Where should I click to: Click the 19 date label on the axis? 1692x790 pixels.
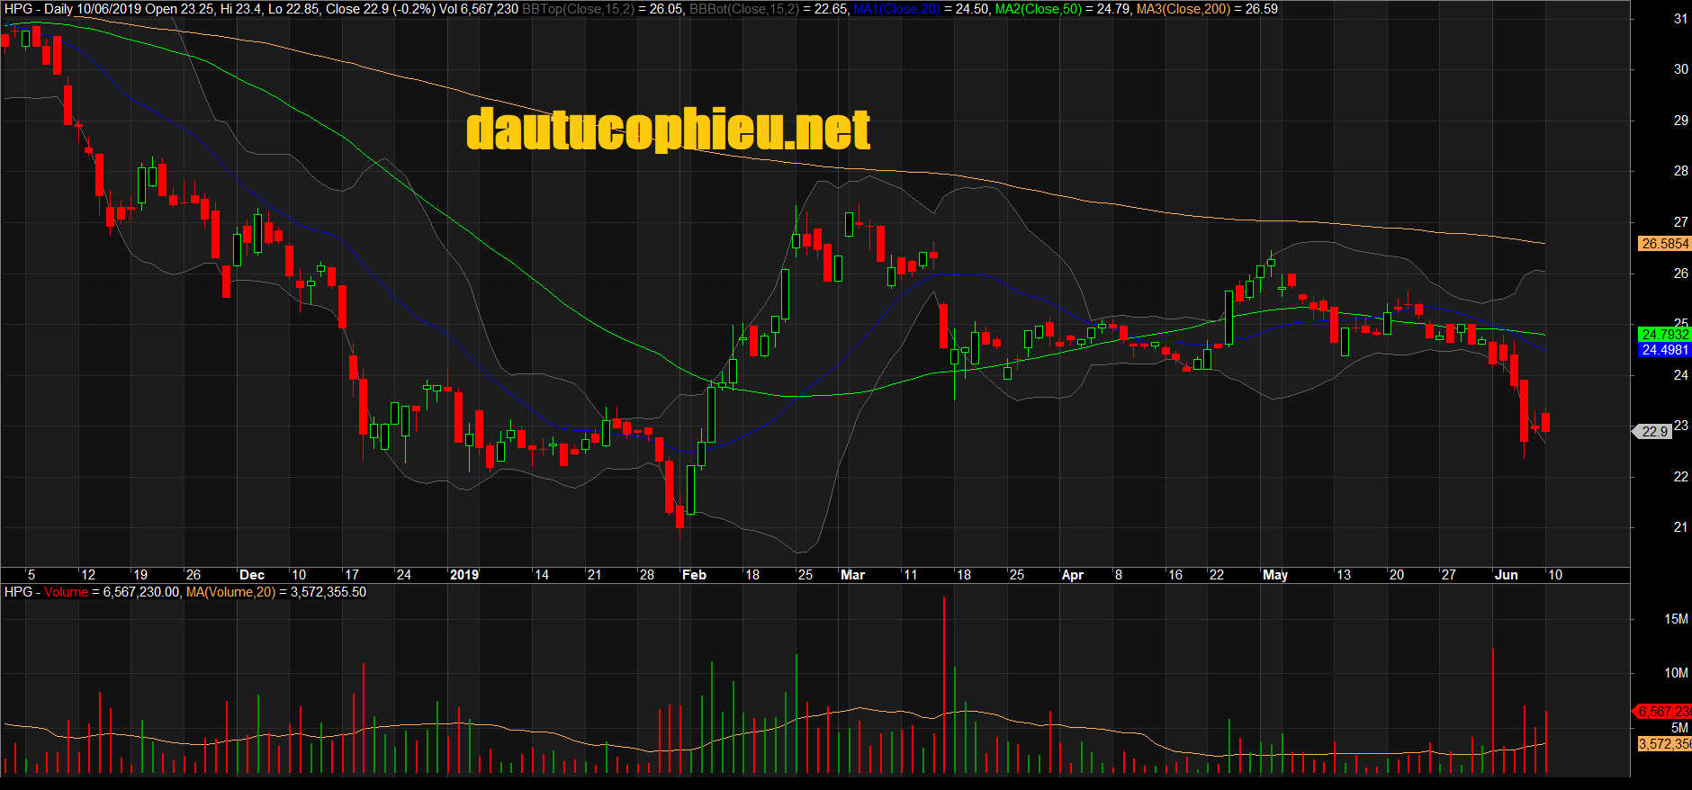(140, 575)
